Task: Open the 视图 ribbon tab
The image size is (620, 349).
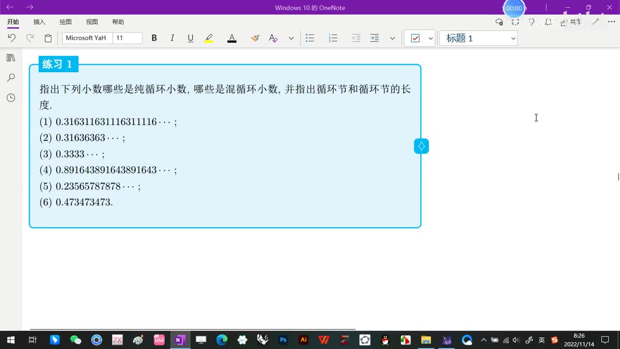Action: click(x=92, y=22)
